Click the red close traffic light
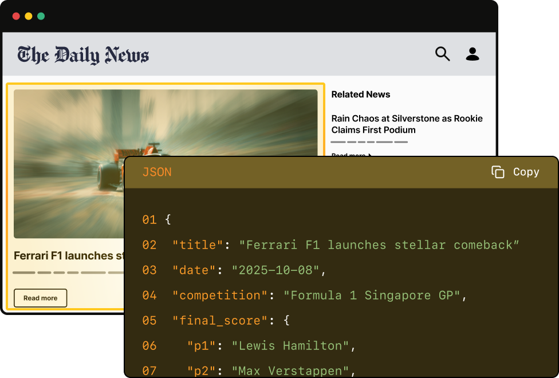This screenshot has width=559, height=378. (x=15, y=16)
